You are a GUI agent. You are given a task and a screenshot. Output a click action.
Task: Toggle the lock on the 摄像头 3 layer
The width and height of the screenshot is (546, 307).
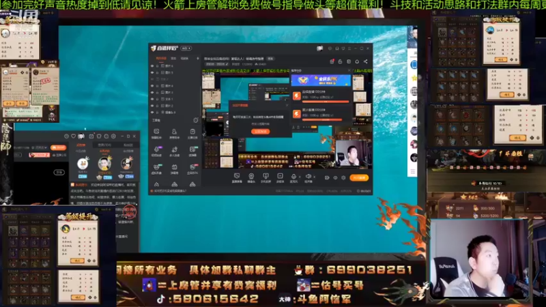pyautogui.click(x=158, y=112)
